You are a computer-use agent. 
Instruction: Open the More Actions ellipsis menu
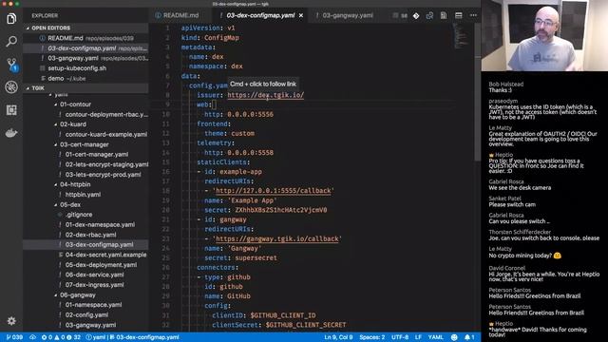(473, 15)
